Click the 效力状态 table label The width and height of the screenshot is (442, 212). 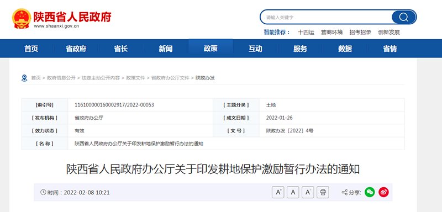point(45,131)
